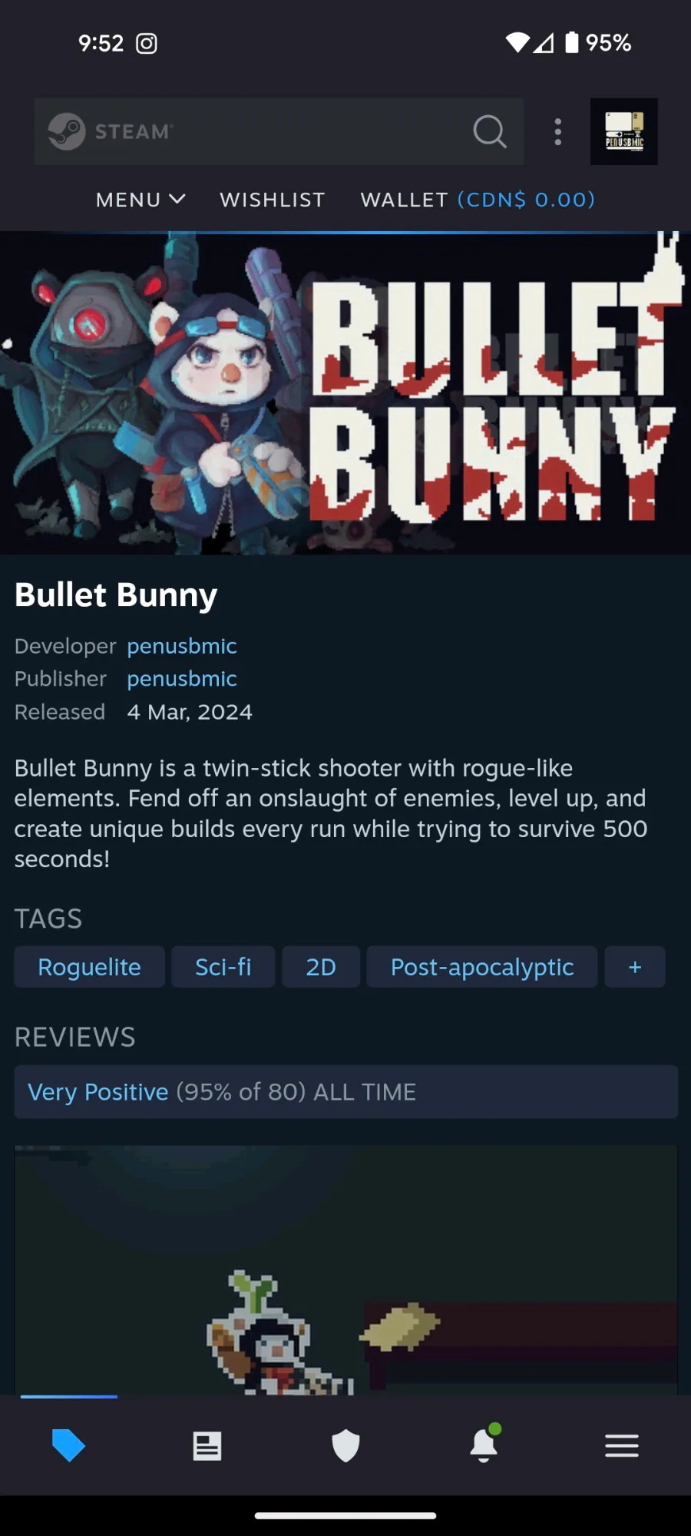Open the three-dot overflow menu

(x=558, y=131)
